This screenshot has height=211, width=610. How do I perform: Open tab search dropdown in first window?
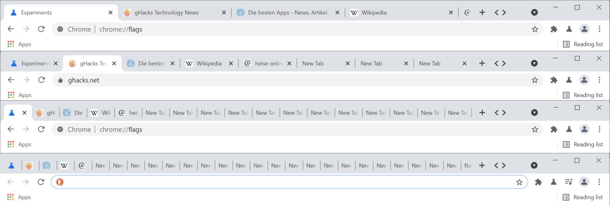pos(535,12)
